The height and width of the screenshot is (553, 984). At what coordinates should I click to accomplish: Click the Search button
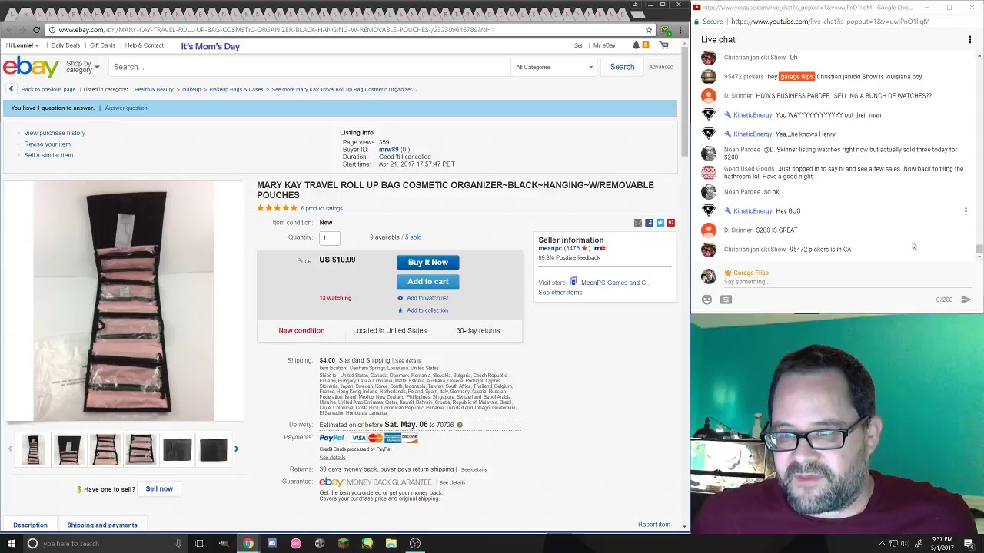622,67
